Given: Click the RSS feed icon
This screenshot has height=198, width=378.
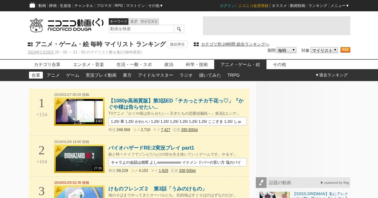Looking at the screenshot, I should click(x=345, y=50).
